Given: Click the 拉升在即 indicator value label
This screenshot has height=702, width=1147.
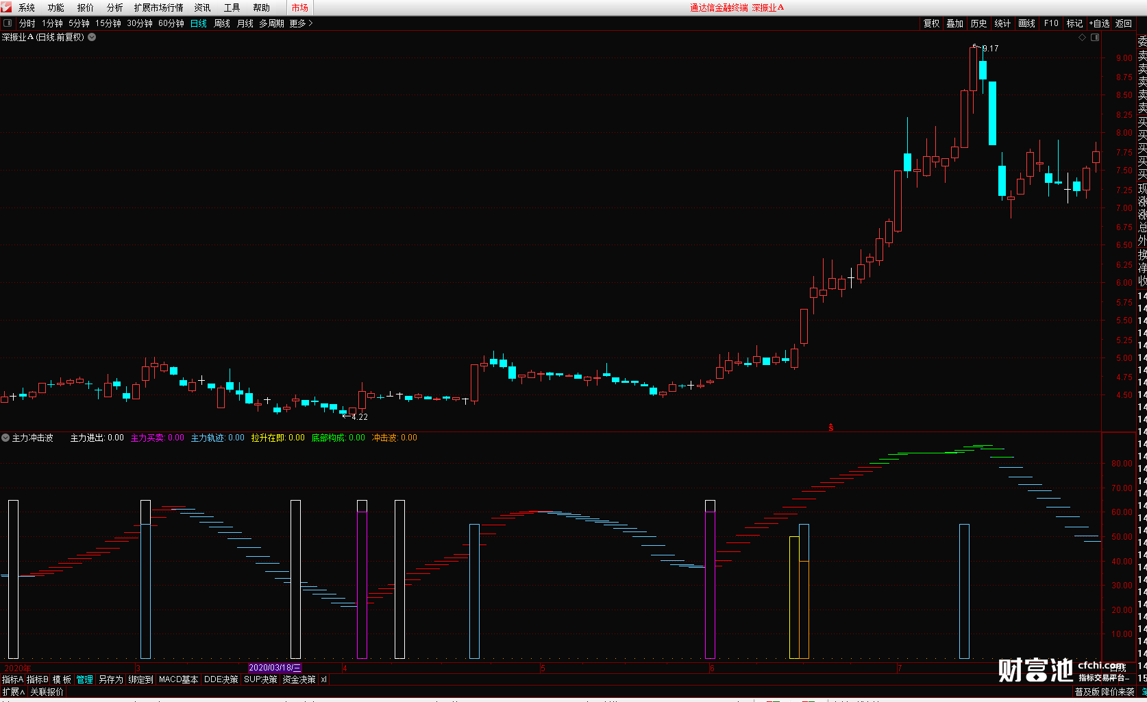Looking at the screenshot, I should pyautogui.click(x=278, y=438).
